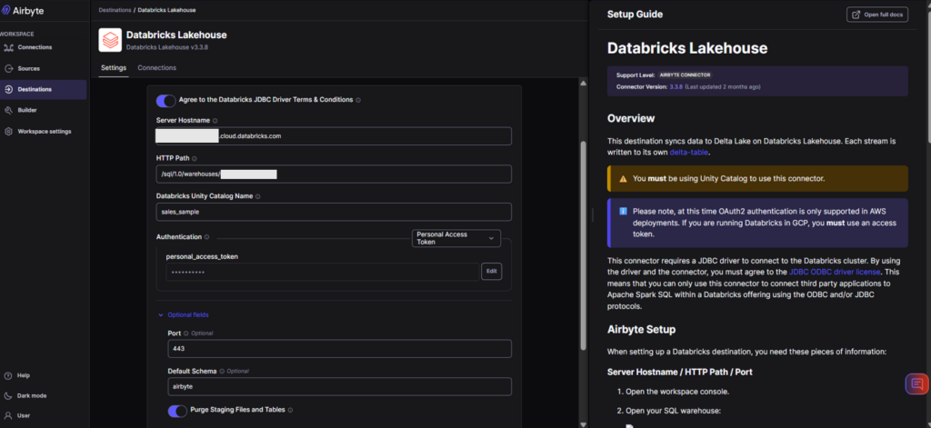Click the Open full docs button

877,15
